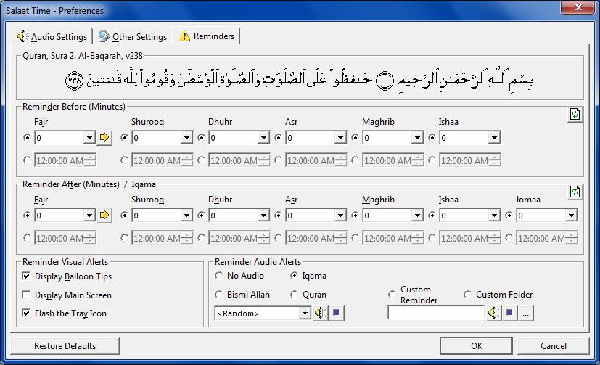Play the Random audio with the speaker icon
This screenshot has width=600, height=365.
coord(320,313)
